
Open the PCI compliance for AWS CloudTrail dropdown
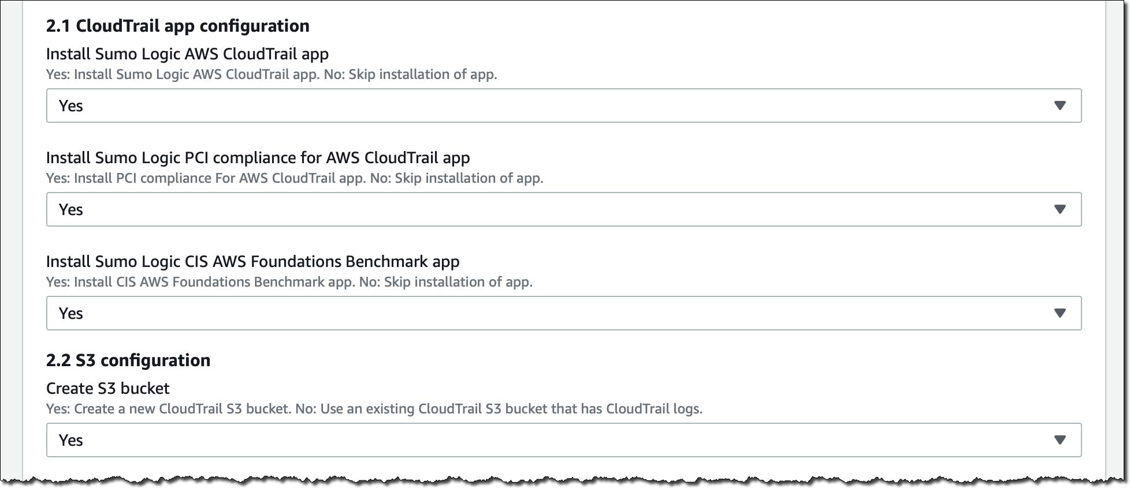click(563, 209)
